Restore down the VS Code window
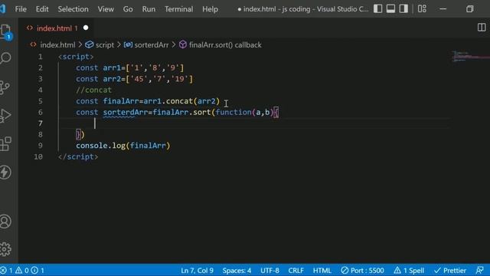 [469, 8]
